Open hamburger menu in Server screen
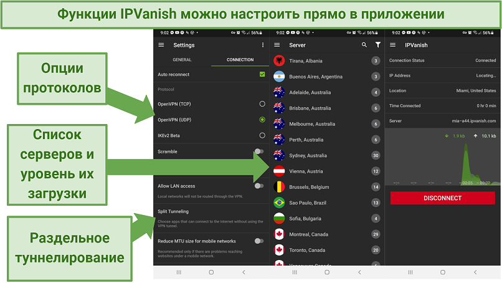Viewport: 502px width, 283px height. click(x=277, y=45)
